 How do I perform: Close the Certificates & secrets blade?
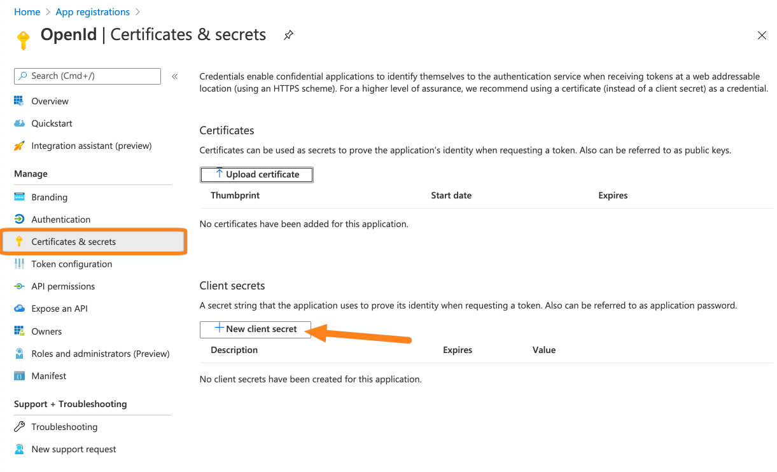click(x=762, y=36)
